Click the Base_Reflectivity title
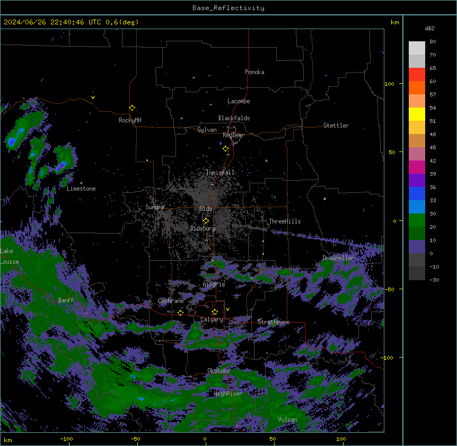Image resolution: width=457 pixels, height=446 pixels. point(228,8)
